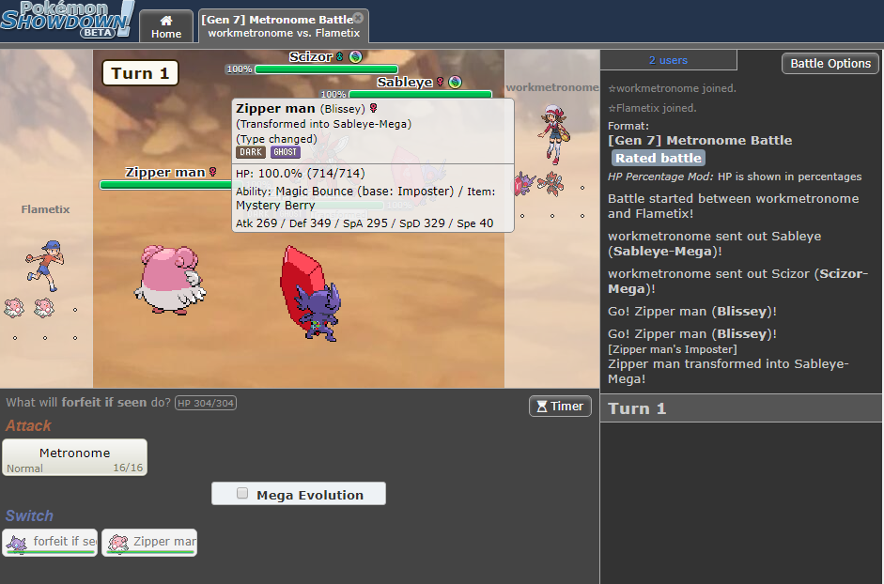Click the [Gen 7] Metronome Battle format text
The height and width of the screenshot is (584, 884).
[700, 140]
